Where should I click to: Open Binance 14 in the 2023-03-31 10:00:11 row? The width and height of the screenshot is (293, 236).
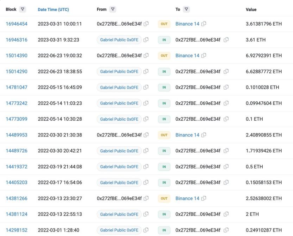pyautogui.click(x=188, y=24)
